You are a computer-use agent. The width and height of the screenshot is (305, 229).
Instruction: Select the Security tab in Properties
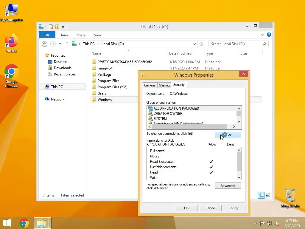pos(179,85)
